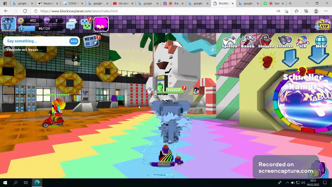Open the Entdecke binoculars menu
The width and height of the screenshot is (332, 187).
click(x=285, y=42)
